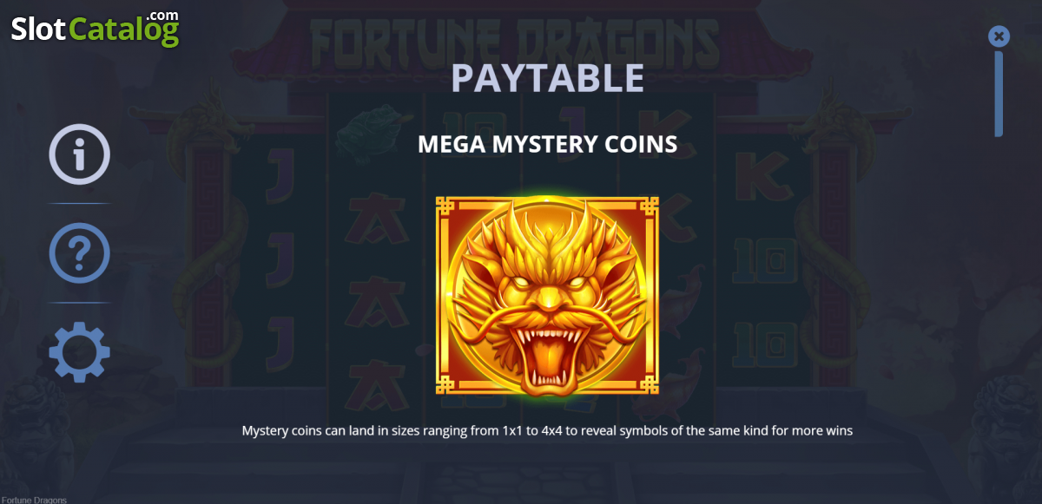The image size is (1042, 504).
Task: Click the dragon coin's open mouth
Action: [547, 353]
